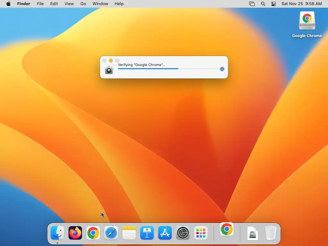Click the Verifying "Google Chrome" text
Viewport: 328px width, 246px height.
click(x=141, y=65)
